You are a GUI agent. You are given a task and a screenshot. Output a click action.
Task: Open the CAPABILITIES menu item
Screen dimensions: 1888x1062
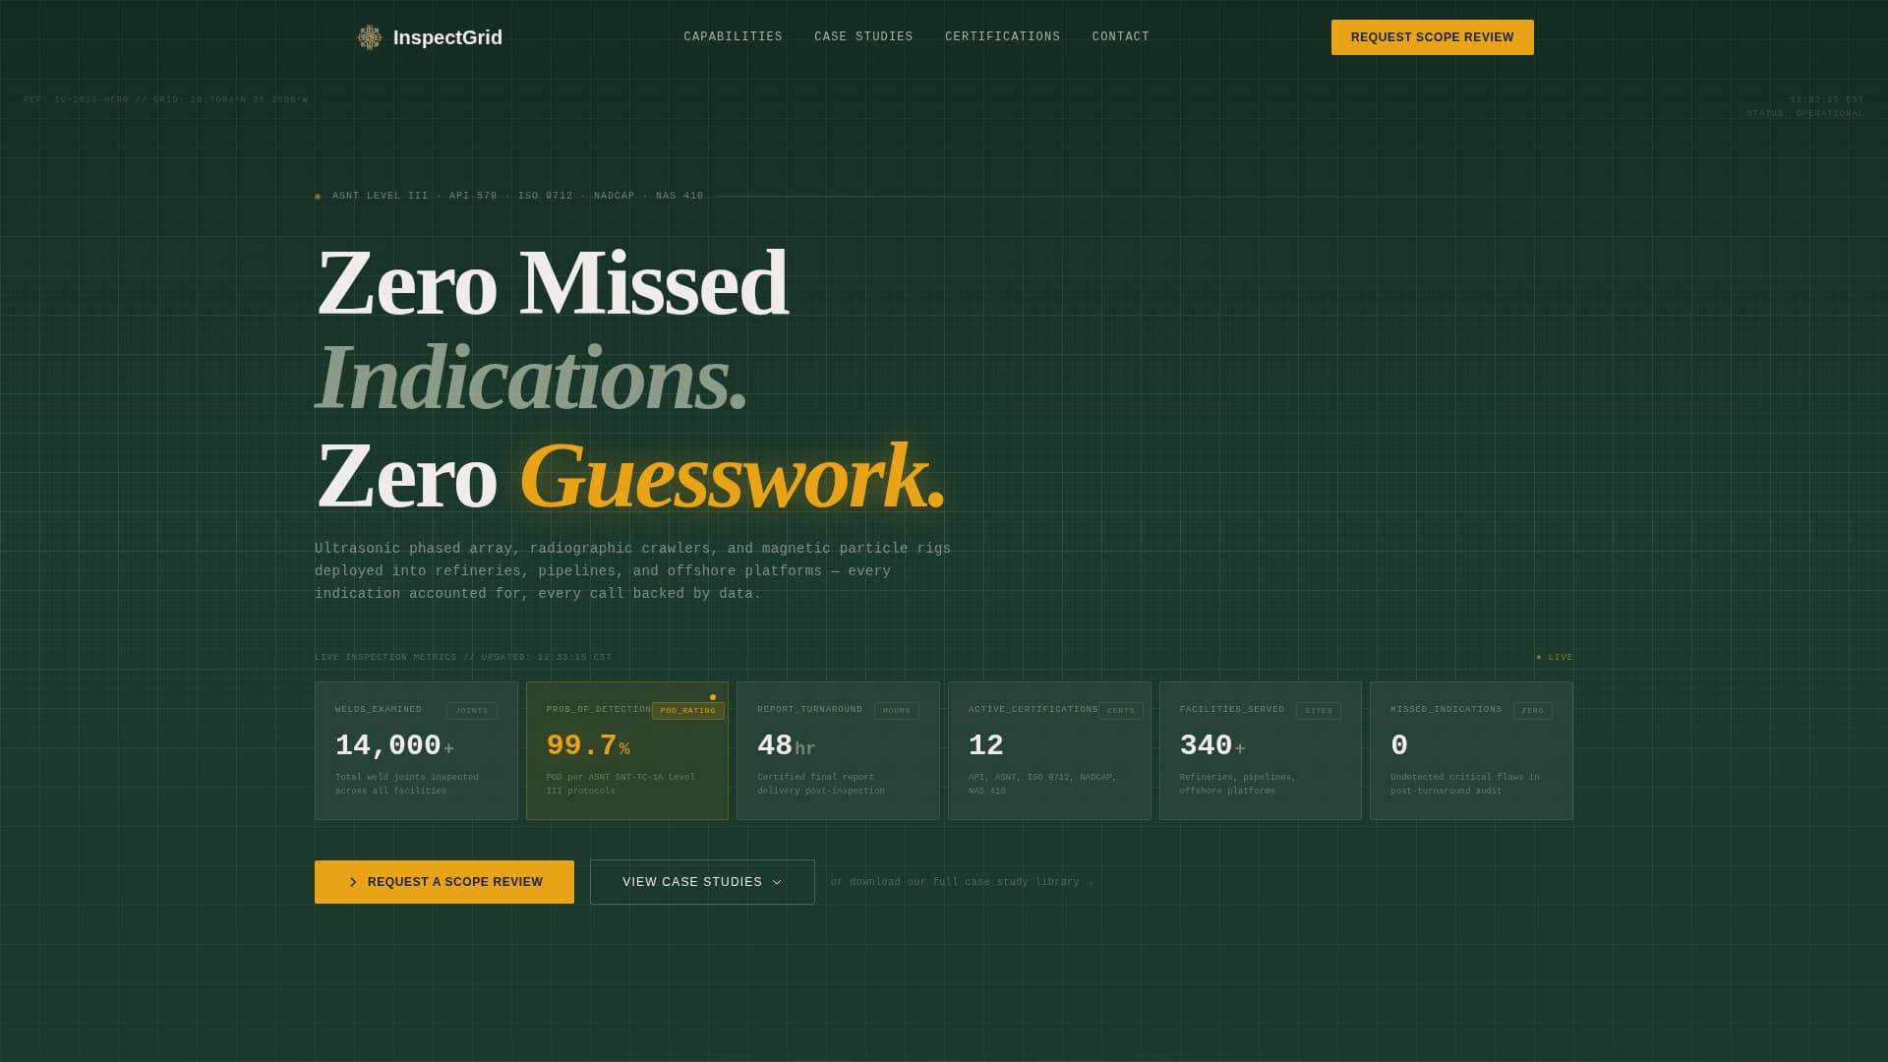733,36
